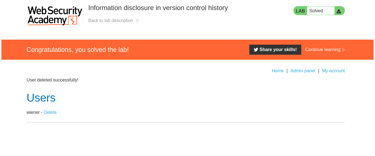Delete the wiener user
The image size is (375, 156).
50,112
